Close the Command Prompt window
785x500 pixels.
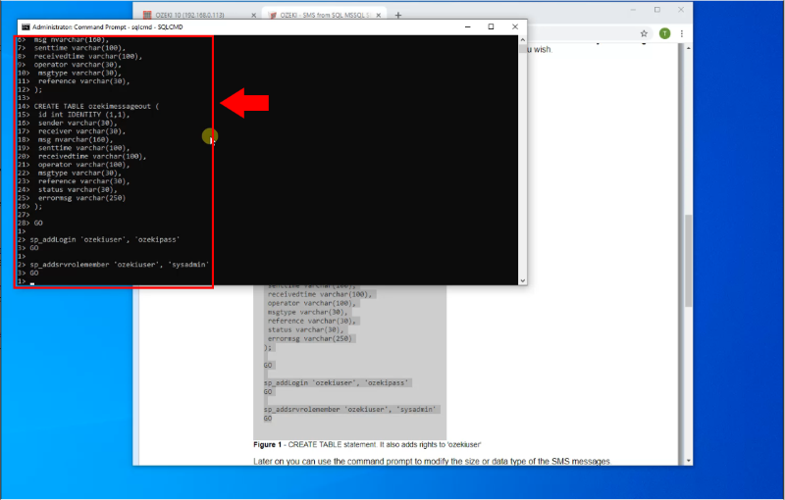(514, 27)
